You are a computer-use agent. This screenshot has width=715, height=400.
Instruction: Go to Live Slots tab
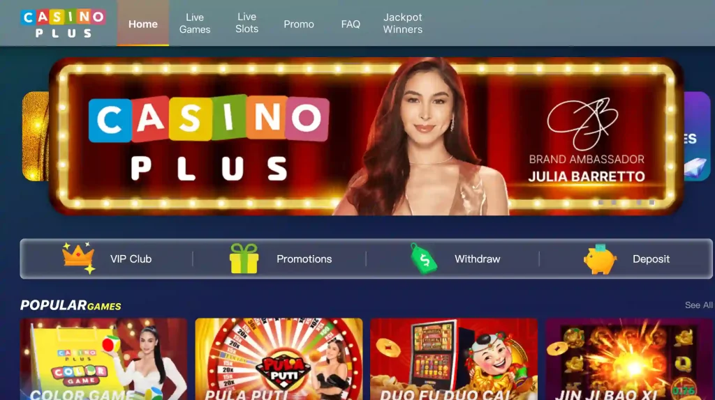pos(246,23)
